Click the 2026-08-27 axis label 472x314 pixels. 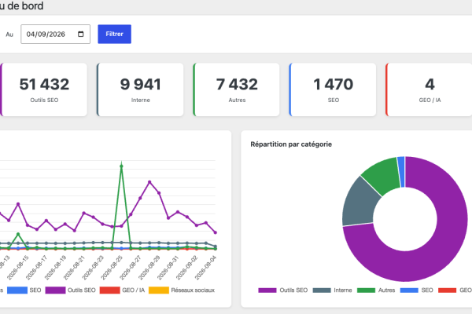tap(131, 267)
